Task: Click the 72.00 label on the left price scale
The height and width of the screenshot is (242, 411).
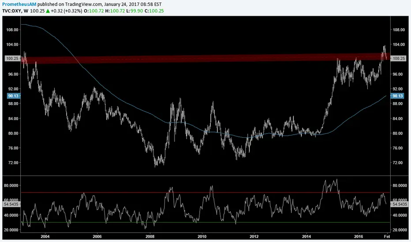Action: (x=12, y=163)
